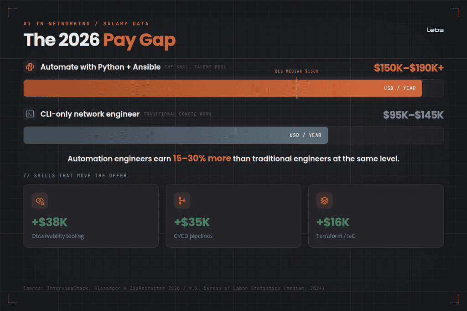The width and height of the screenshot is (467, 311).
Task: Click the Labs logo
Action: [435, 30]
